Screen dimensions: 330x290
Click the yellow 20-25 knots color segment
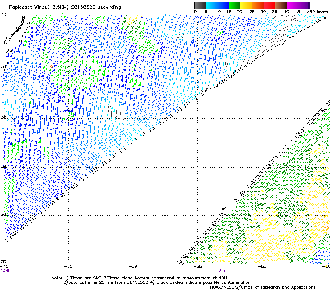pos(246,5)
